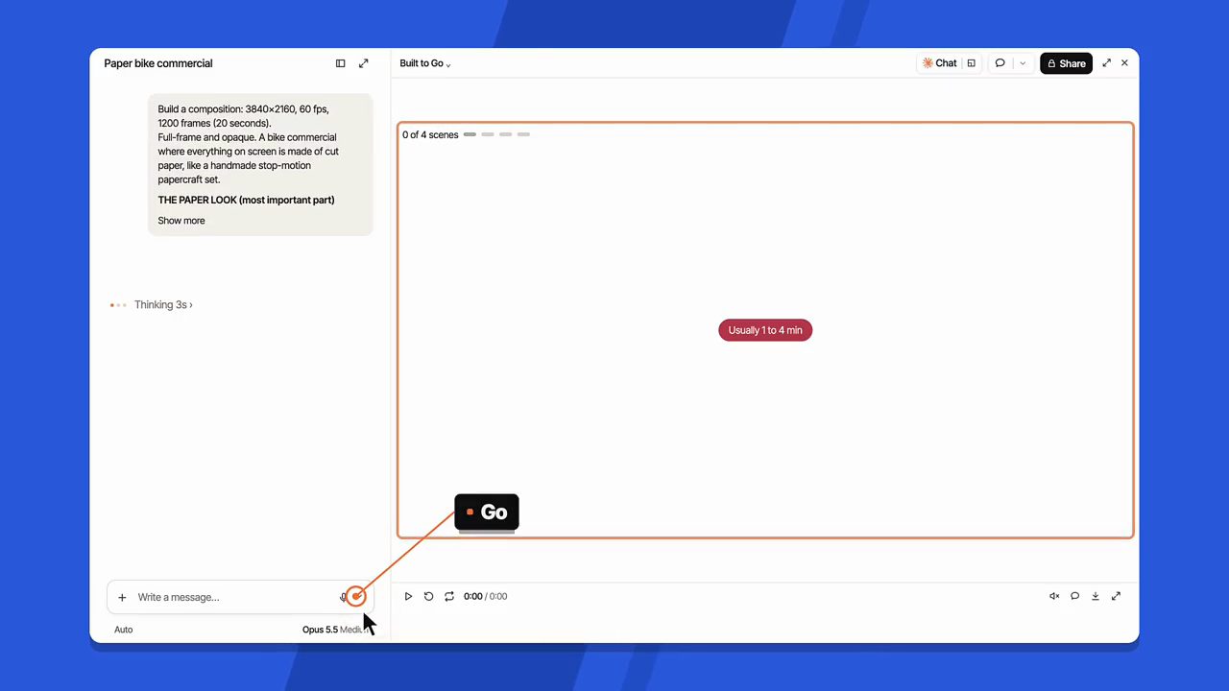Expand the Thinking 3s details
1229x691 pixels.
tap(163, 304)
